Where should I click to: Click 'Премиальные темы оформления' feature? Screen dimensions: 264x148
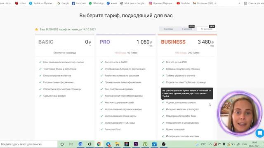(x=123, y=82)
